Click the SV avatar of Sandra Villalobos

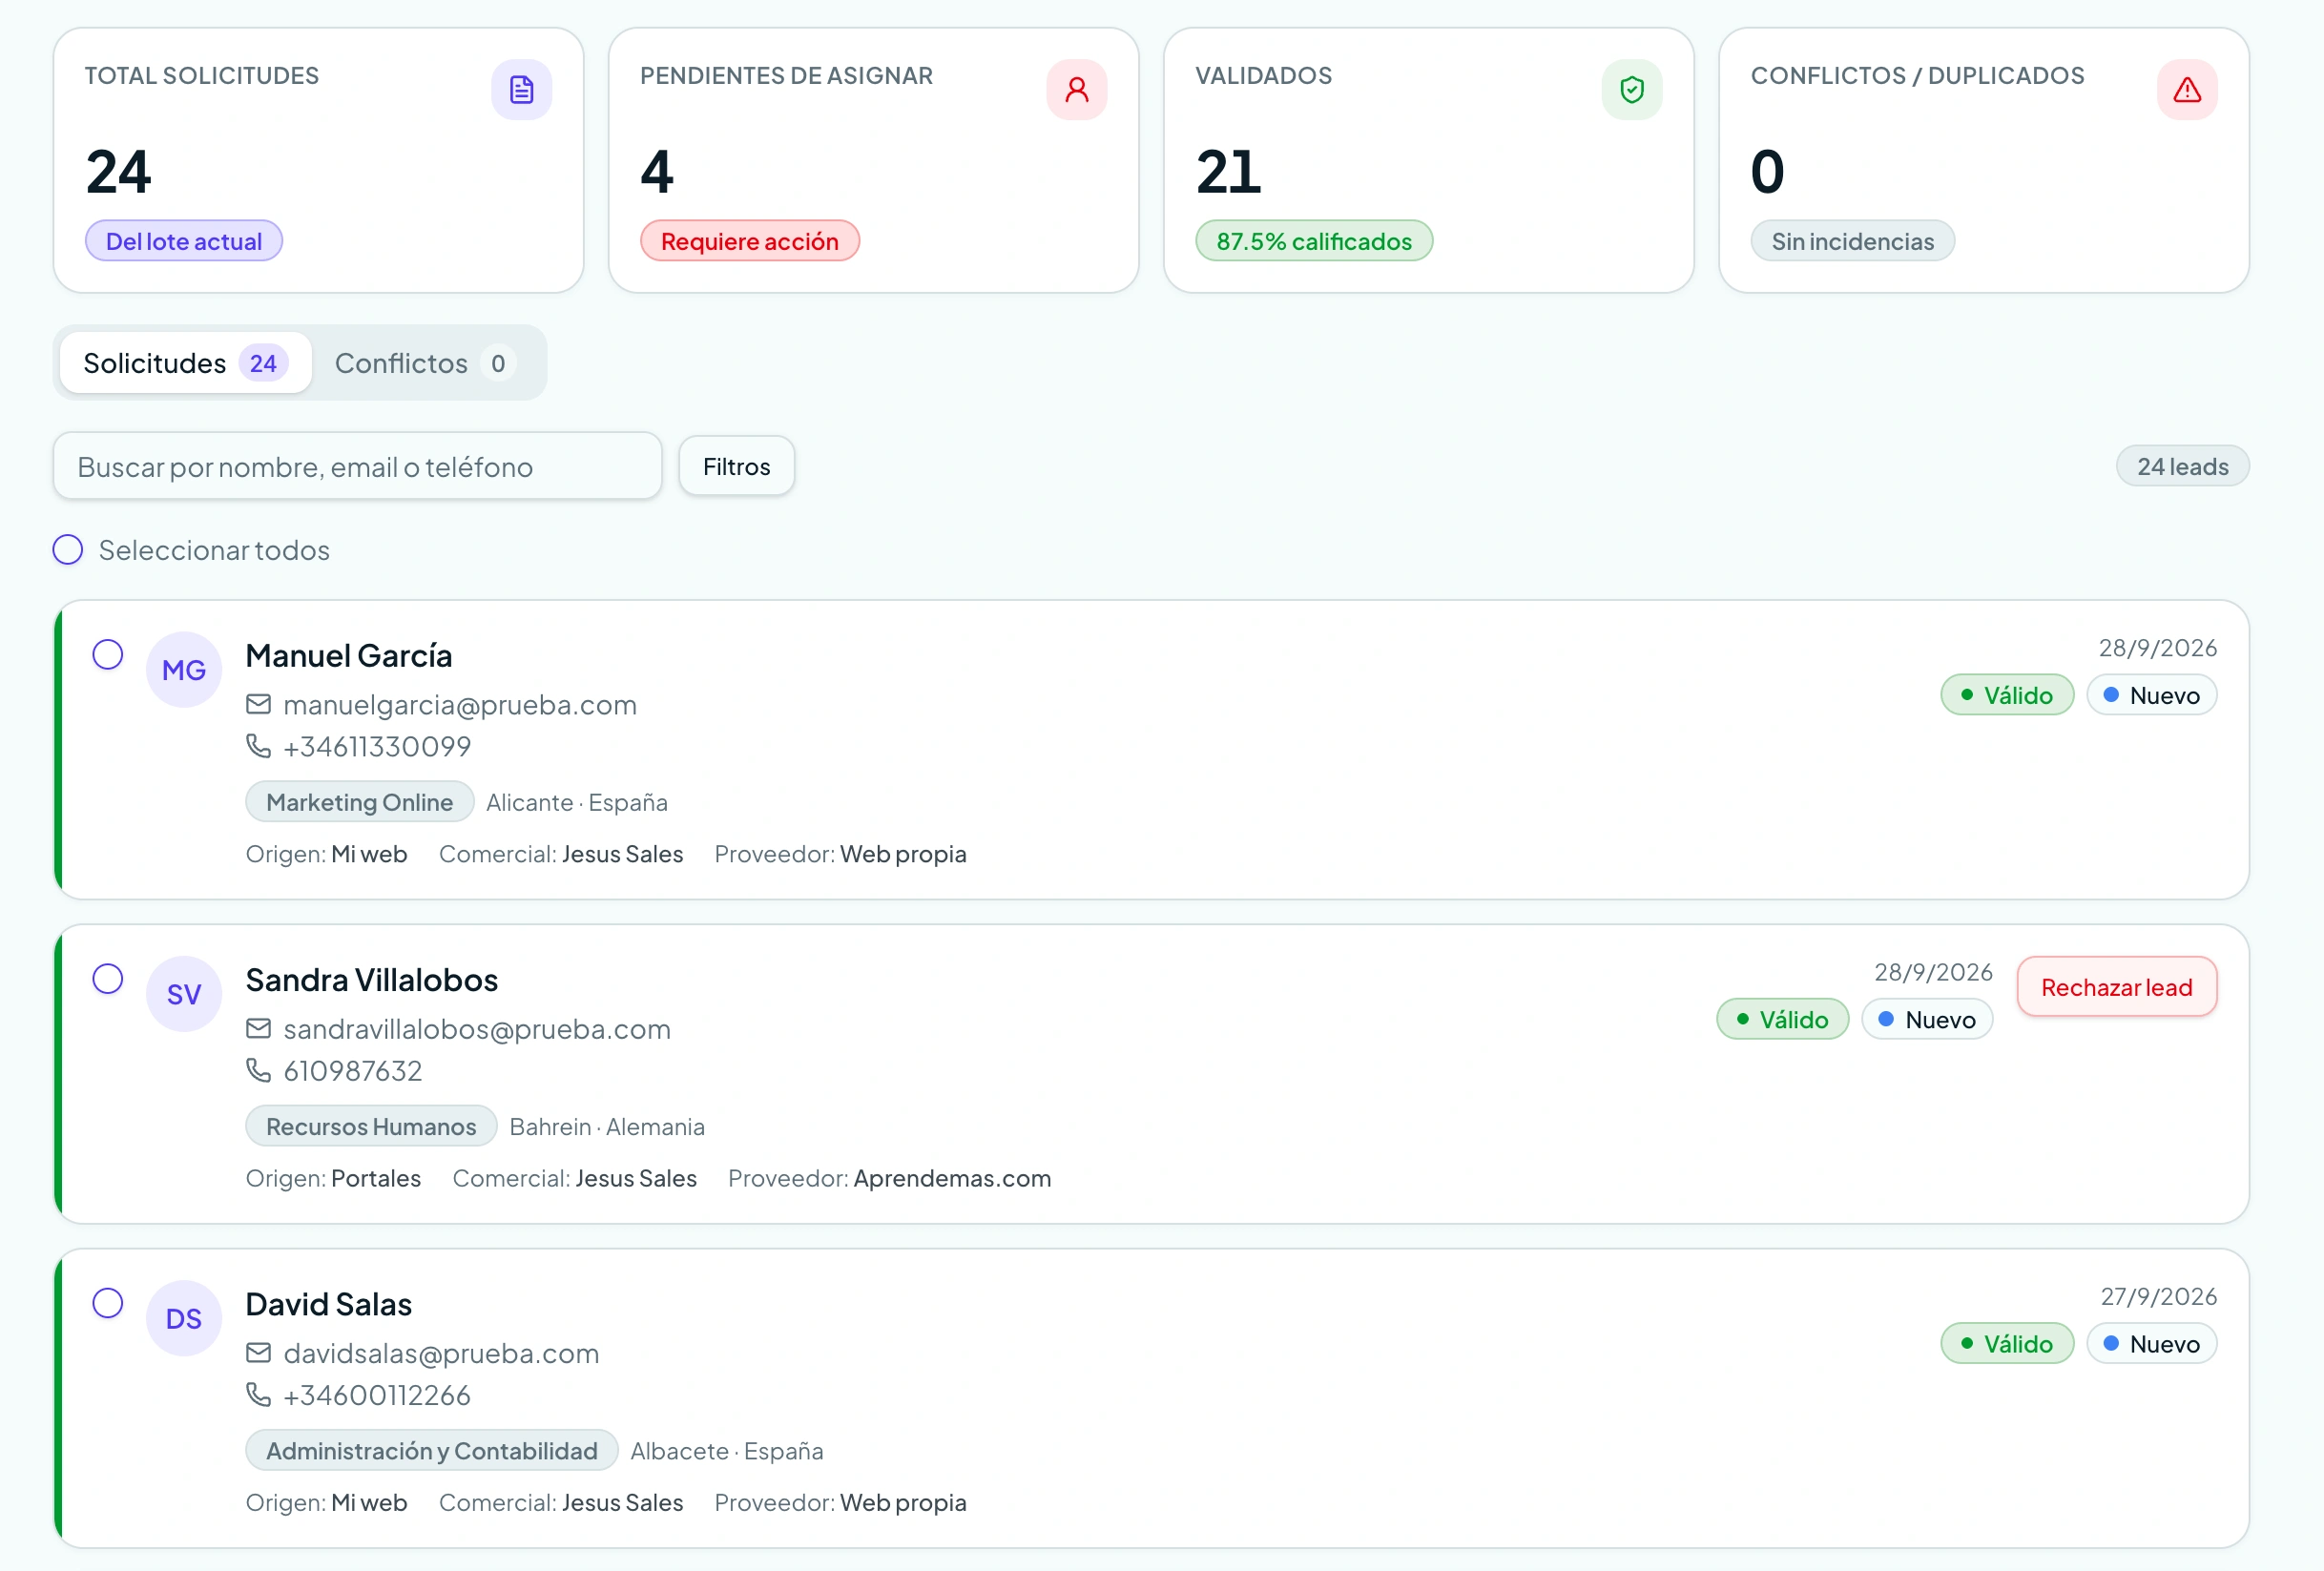pyautogui.click(x=184, y=994)
